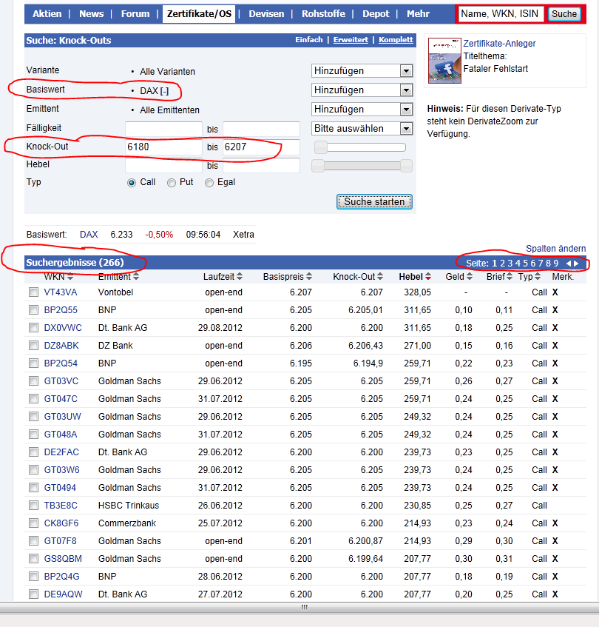Sort results by Geld column arrows

470,276
